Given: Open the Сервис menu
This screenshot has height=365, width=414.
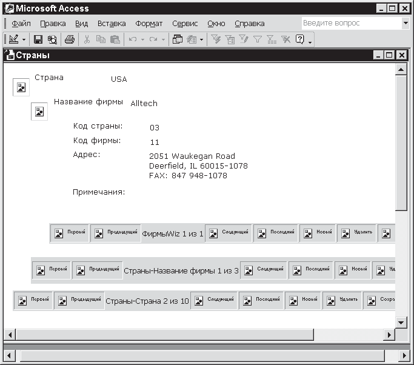Looking at the screenshot, I should [x=185, y=23].
